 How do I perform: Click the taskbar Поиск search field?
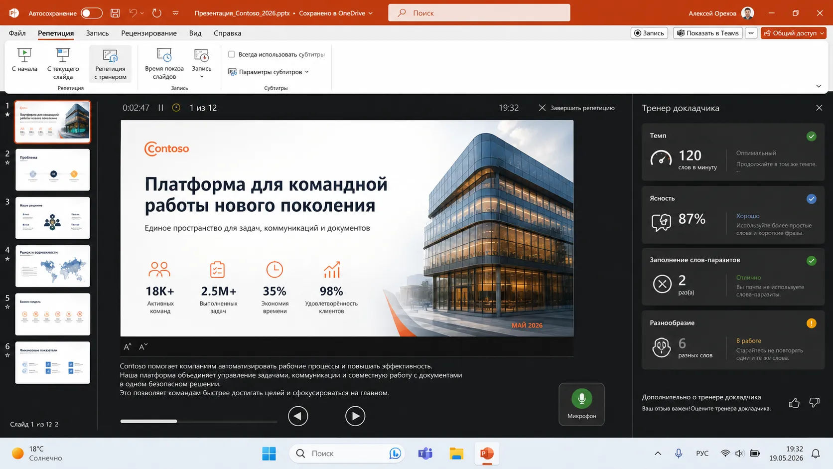click(347, 454)
